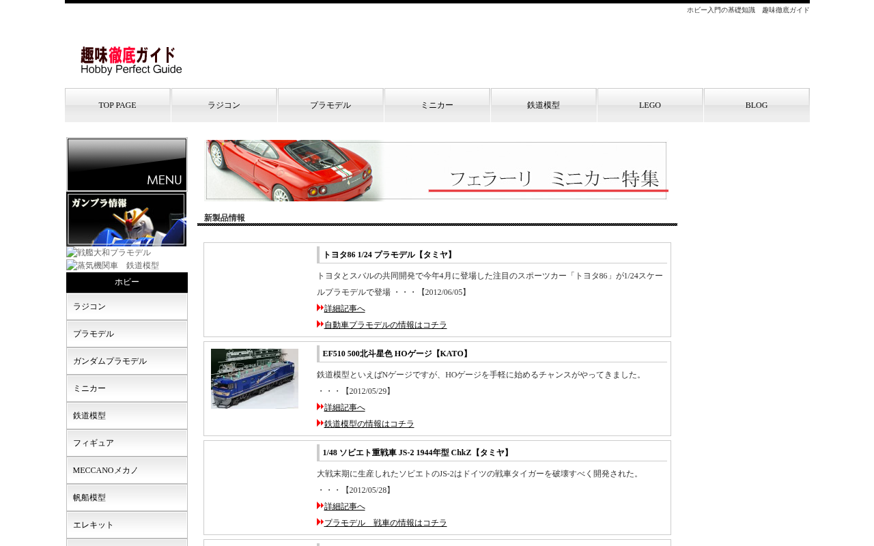
Task: Click the 蒸気機関車 鉄道模型 image link
Action: 113,265
